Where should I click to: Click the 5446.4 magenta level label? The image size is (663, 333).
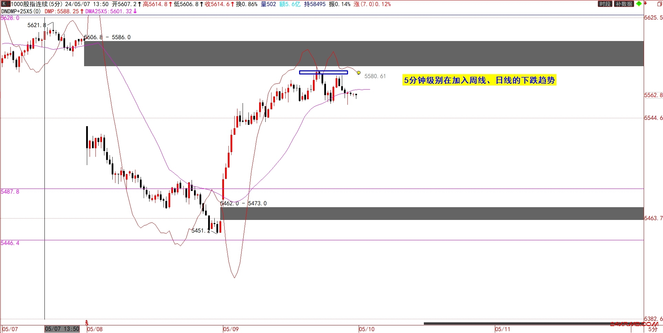click(x=10, y=243)
